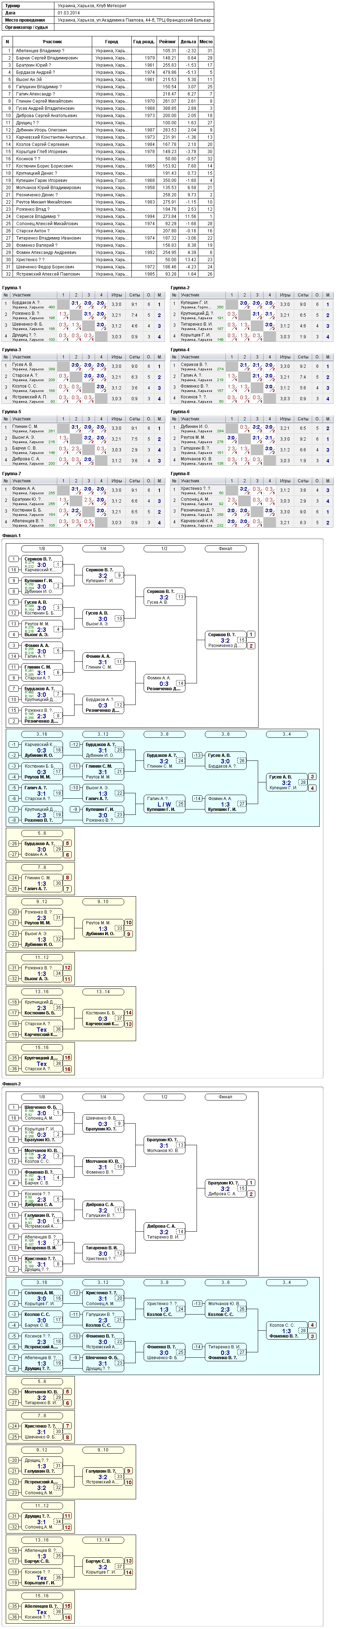Select the Год рожд. column header

[144, 42]
